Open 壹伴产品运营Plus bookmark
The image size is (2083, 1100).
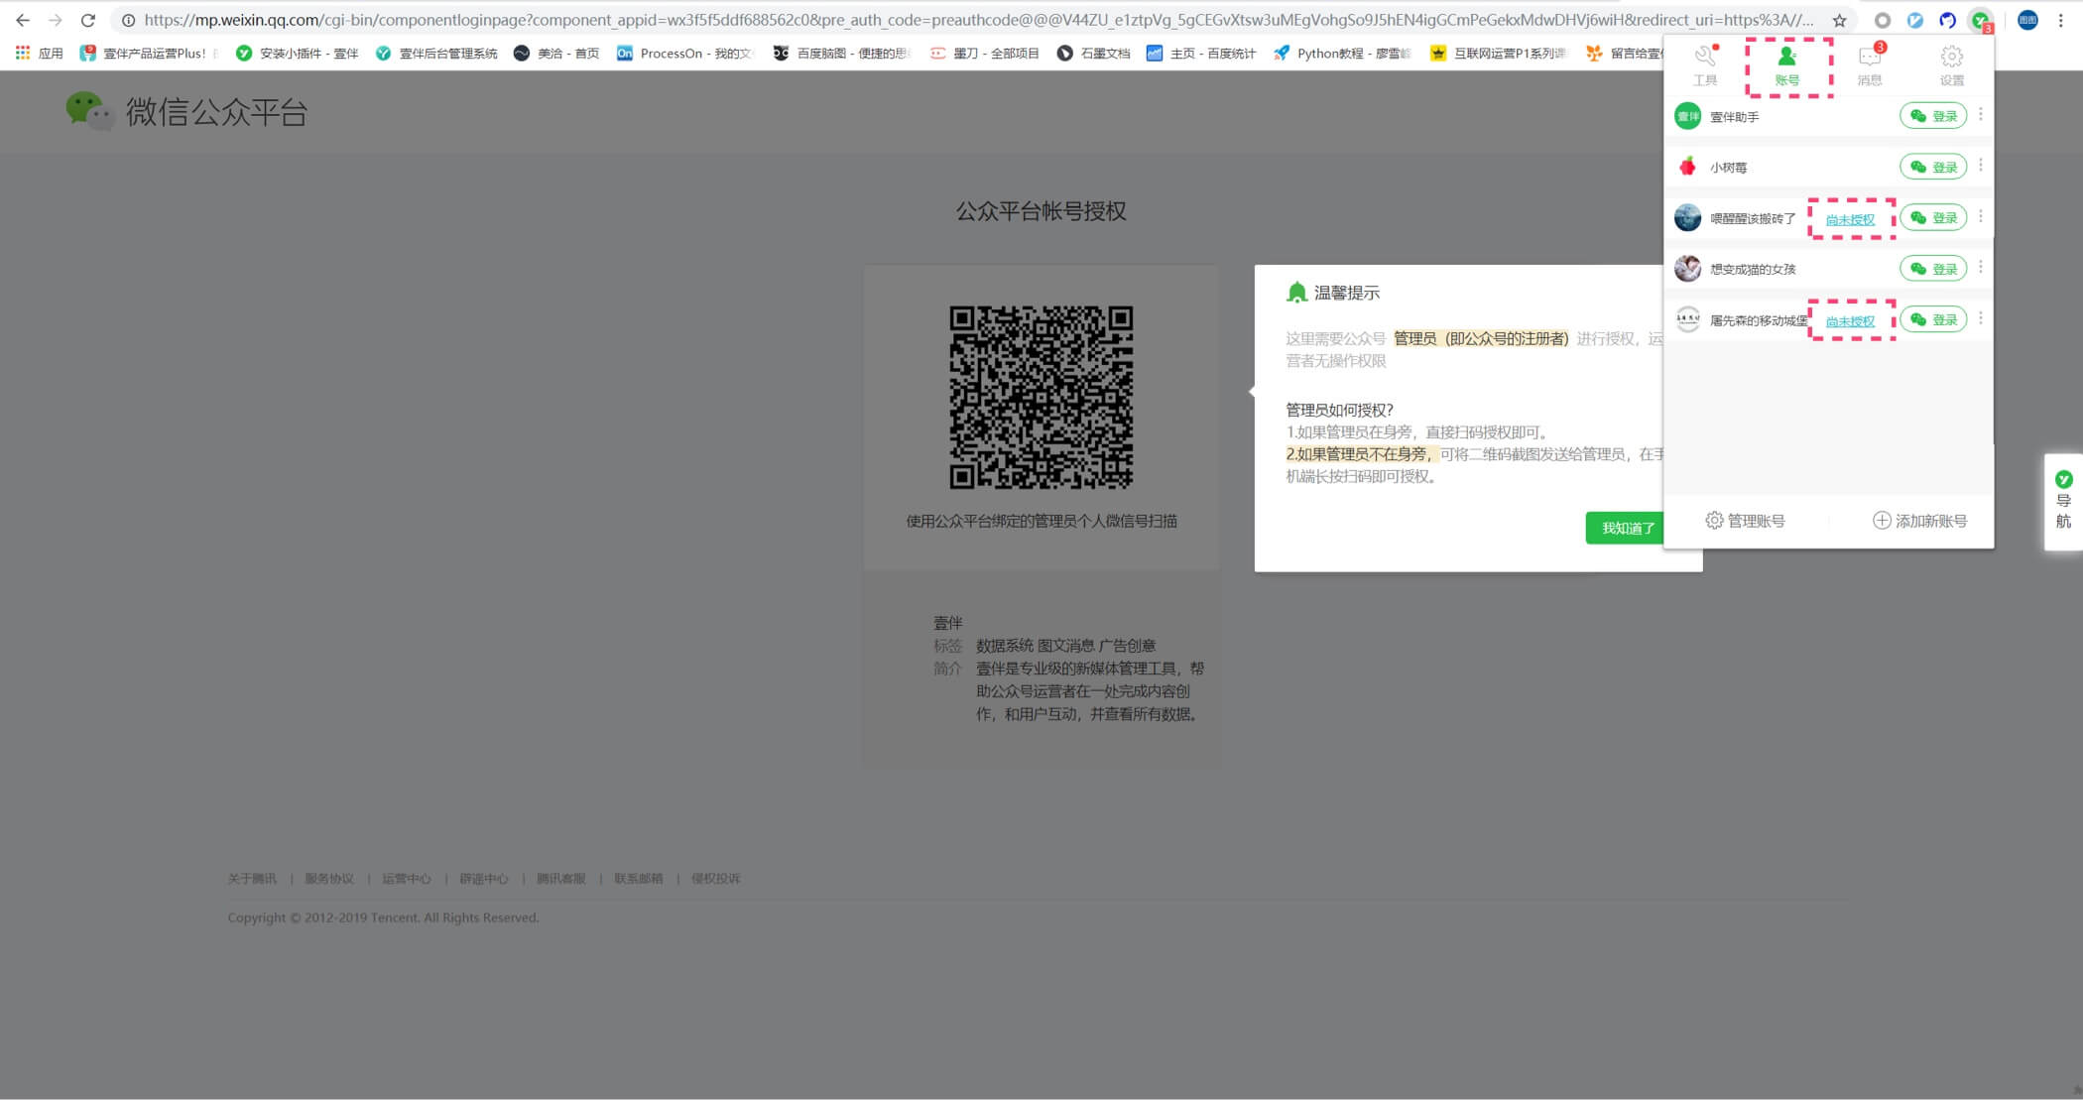coord(147,54)
